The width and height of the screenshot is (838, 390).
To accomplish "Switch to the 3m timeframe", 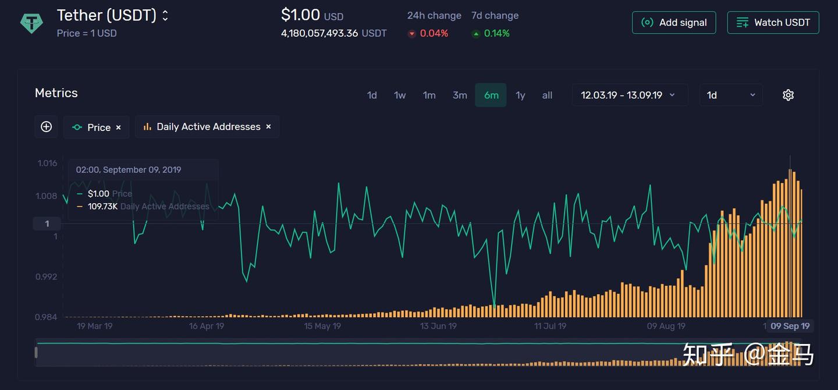I will 460,95.
